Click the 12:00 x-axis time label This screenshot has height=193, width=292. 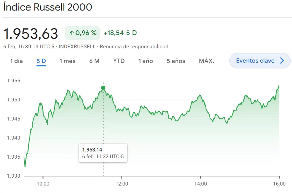(x=121, y=184)
